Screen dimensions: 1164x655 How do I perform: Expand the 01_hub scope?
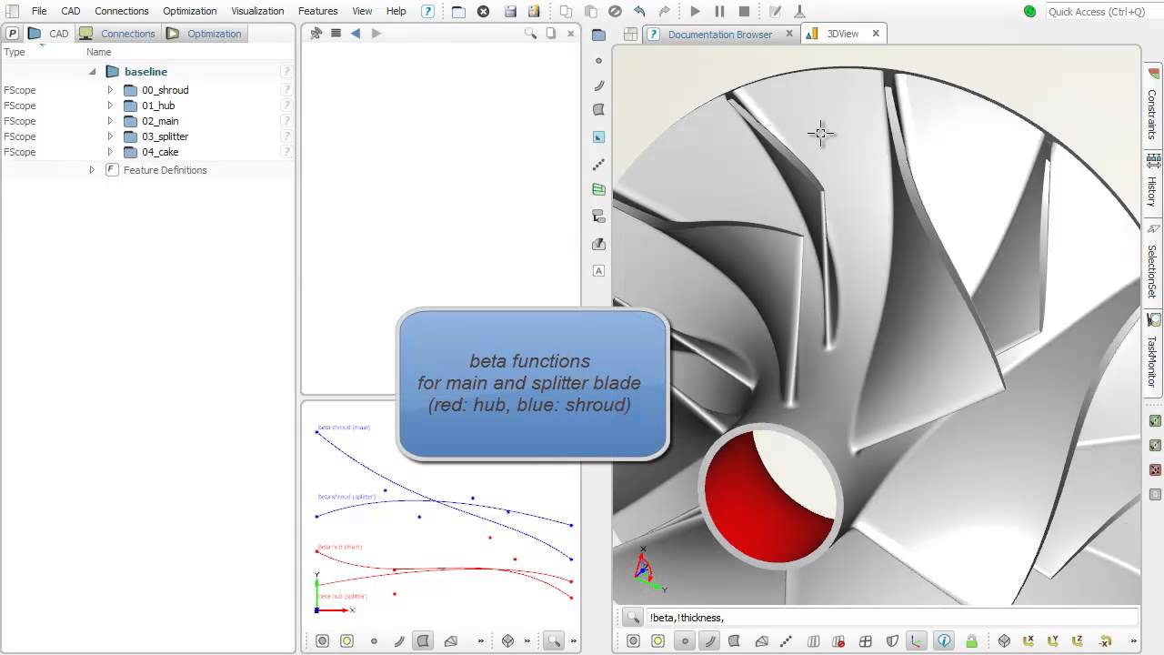tap(110, 106)
